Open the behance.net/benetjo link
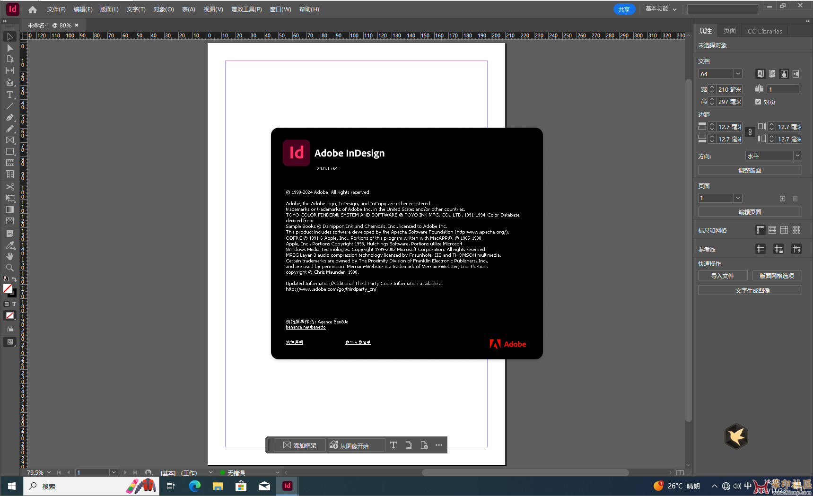The height and width of the screenshot is (496, 813). click(306, 327)
